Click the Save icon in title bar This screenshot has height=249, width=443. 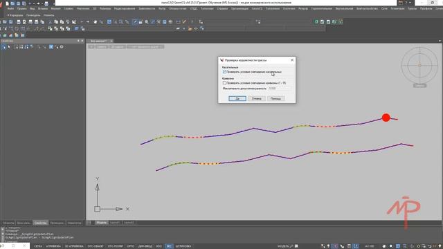point(19,3)
